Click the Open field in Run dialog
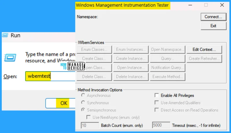The height and width of the screenshot is (133, 231). click(x=50, y=76)
